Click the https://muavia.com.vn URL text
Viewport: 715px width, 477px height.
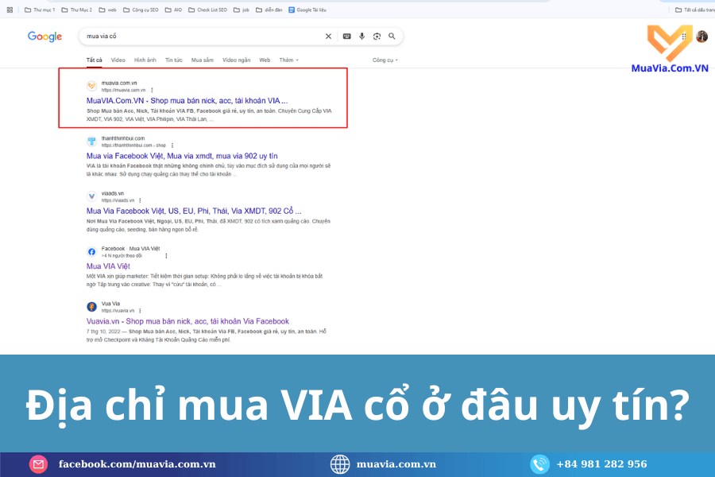tap(123, 90)
